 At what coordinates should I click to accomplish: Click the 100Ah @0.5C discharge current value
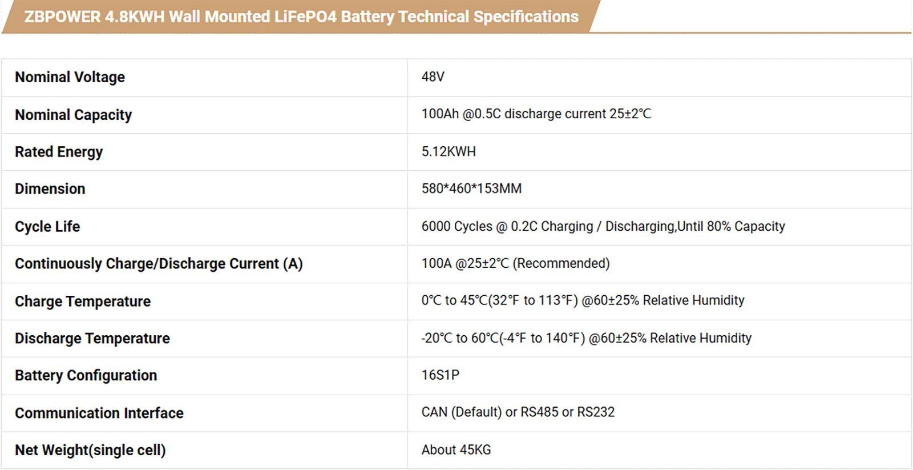coord(536,114)
